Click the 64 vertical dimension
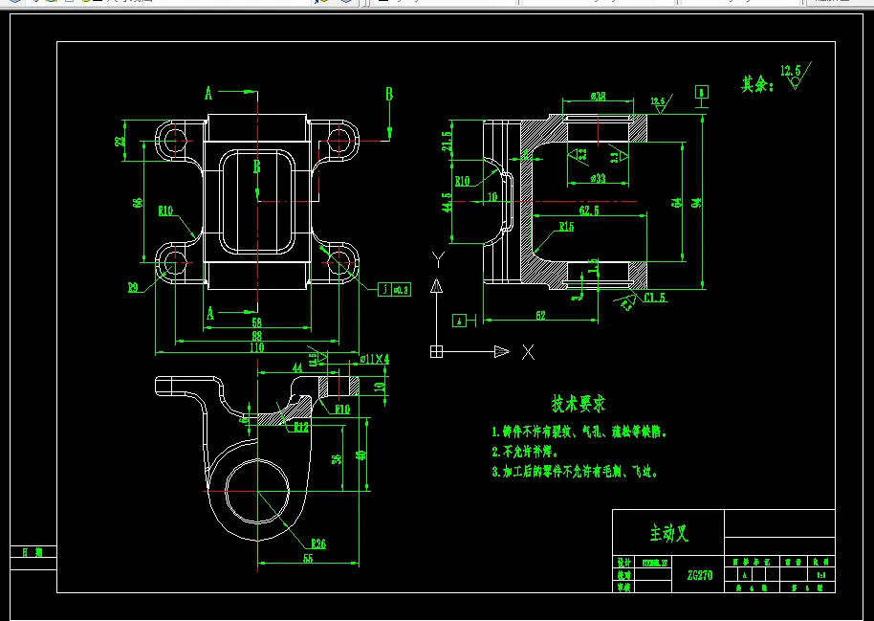Image resolution: width=874 pixels, height=621 pixels. click(x=676, y=203)
